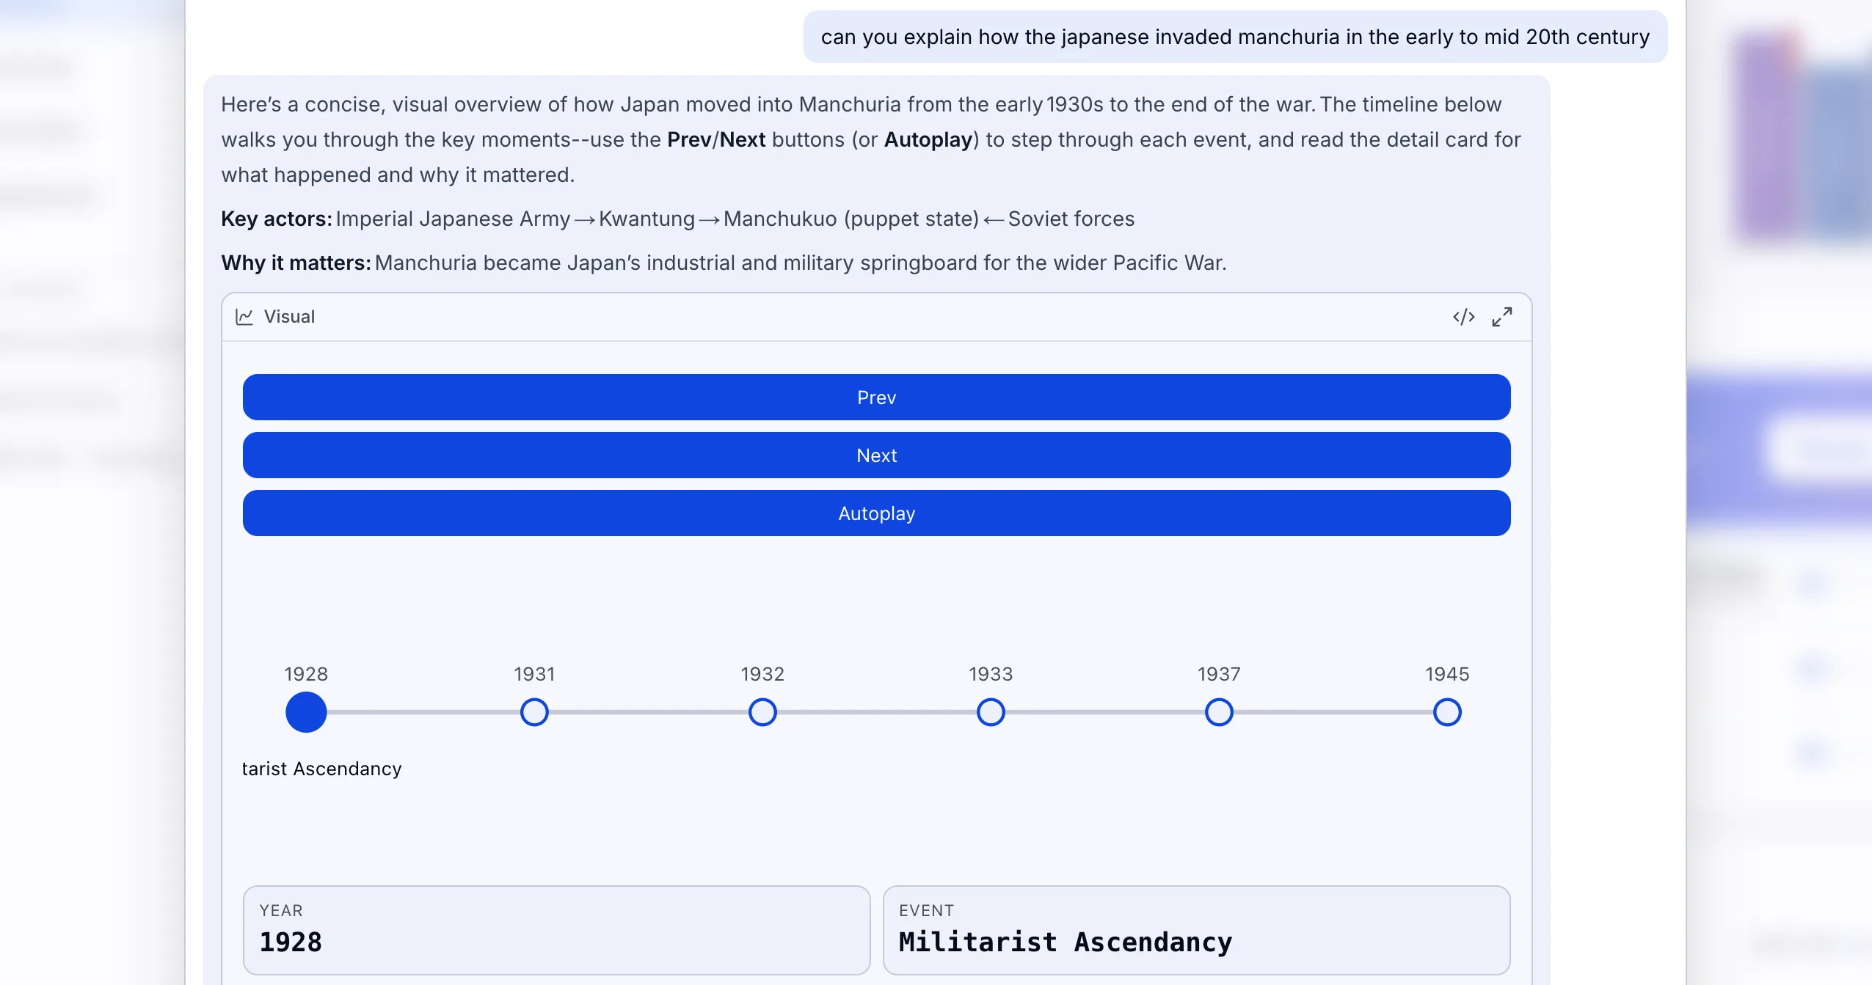Open the Militarist Ascendancy event card
The height and width of the screenshot is (985, 1872).
[x=1197, y=930]
